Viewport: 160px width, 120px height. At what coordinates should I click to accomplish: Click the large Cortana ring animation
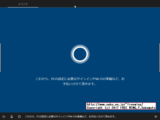(x=80, y=54)
